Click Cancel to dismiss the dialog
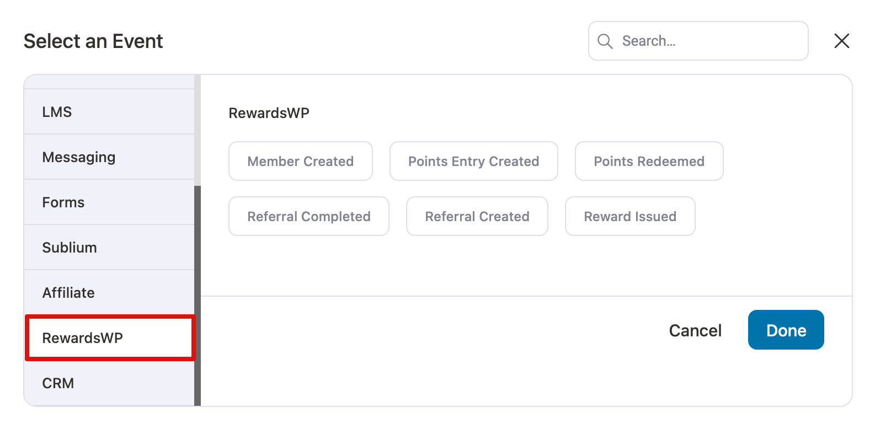The image size is (875, 429). pyautogui.click(x=695, y=330)
